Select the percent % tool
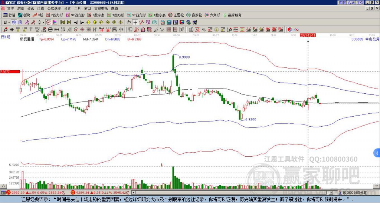 [204, 30]
